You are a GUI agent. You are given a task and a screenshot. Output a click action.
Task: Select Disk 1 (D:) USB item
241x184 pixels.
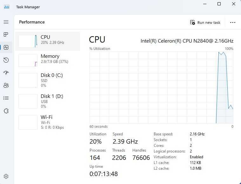click(x=48, y=101)
